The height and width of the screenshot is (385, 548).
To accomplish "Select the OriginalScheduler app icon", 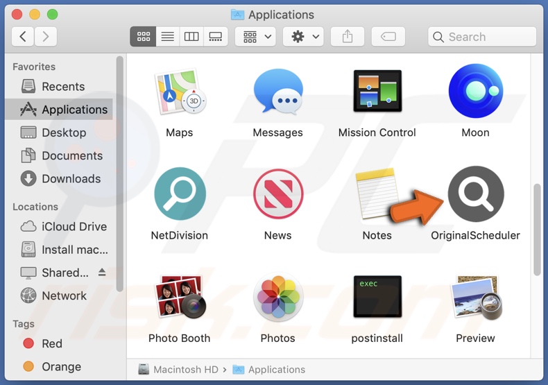I will (x=476, y=194).
